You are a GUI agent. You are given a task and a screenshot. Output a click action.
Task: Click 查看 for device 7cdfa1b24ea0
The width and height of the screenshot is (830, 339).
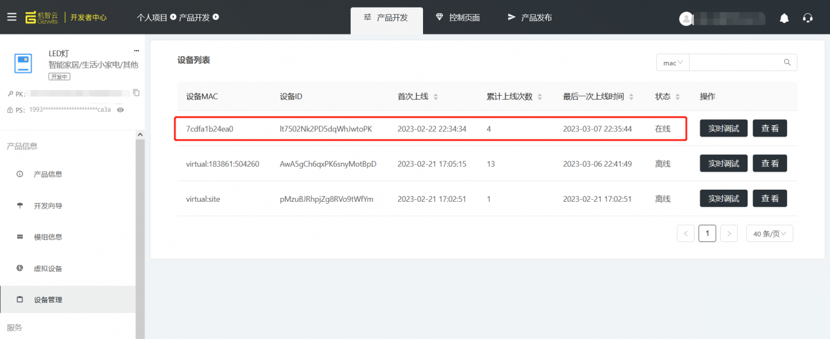click(770, 128)
